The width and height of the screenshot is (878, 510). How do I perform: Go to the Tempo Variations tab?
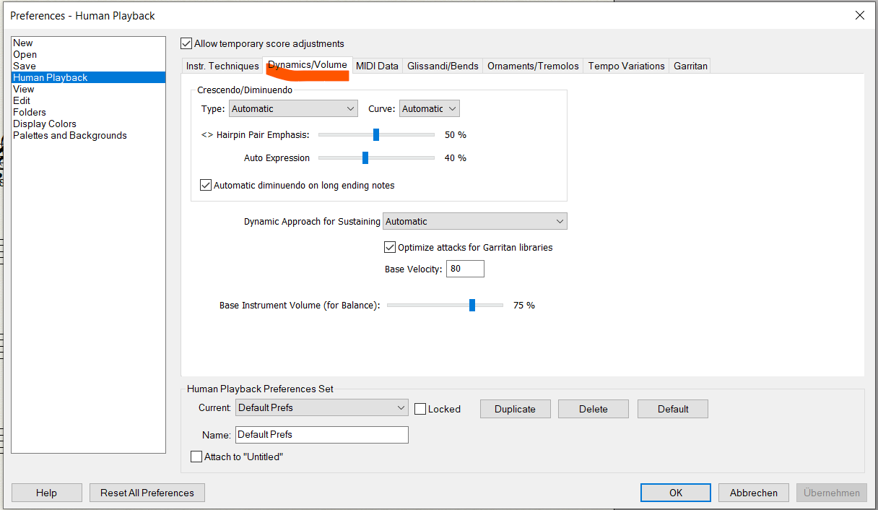coord(626,66)
